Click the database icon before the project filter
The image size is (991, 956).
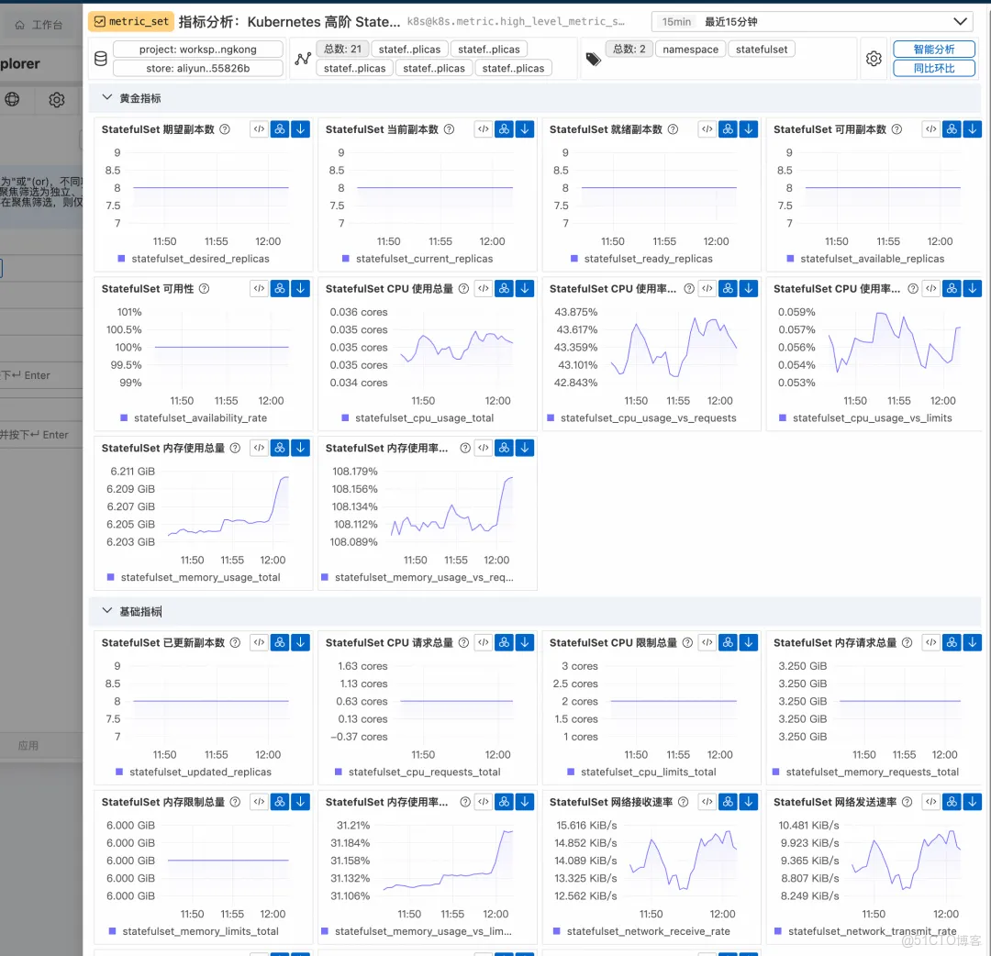click(x=100, y=58)
